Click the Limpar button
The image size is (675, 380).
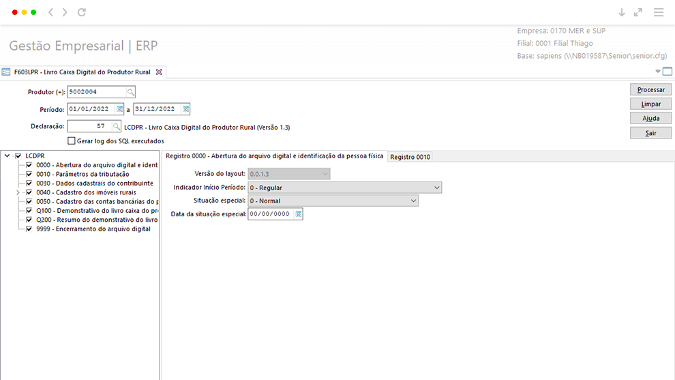[650, 104]
